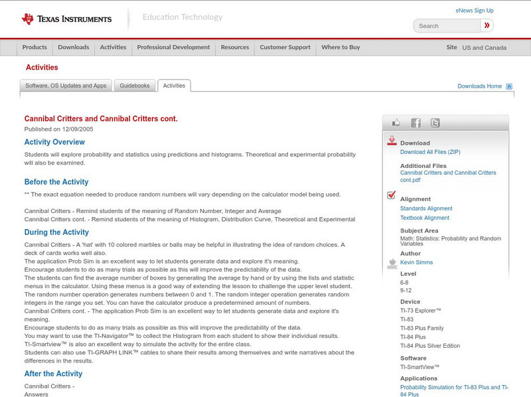The image size is (531, 397).
Task: Switch to the Guidebooks tab
Action: (135, 86)
